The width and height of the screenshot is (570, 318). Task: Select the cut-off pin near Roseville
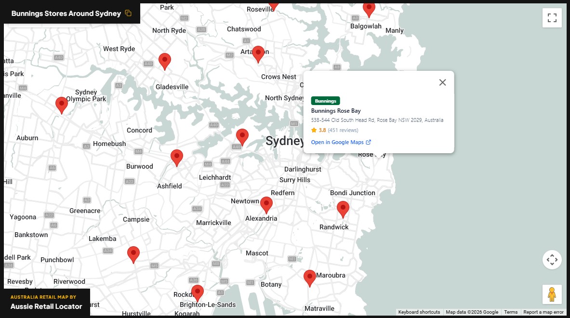273,6
